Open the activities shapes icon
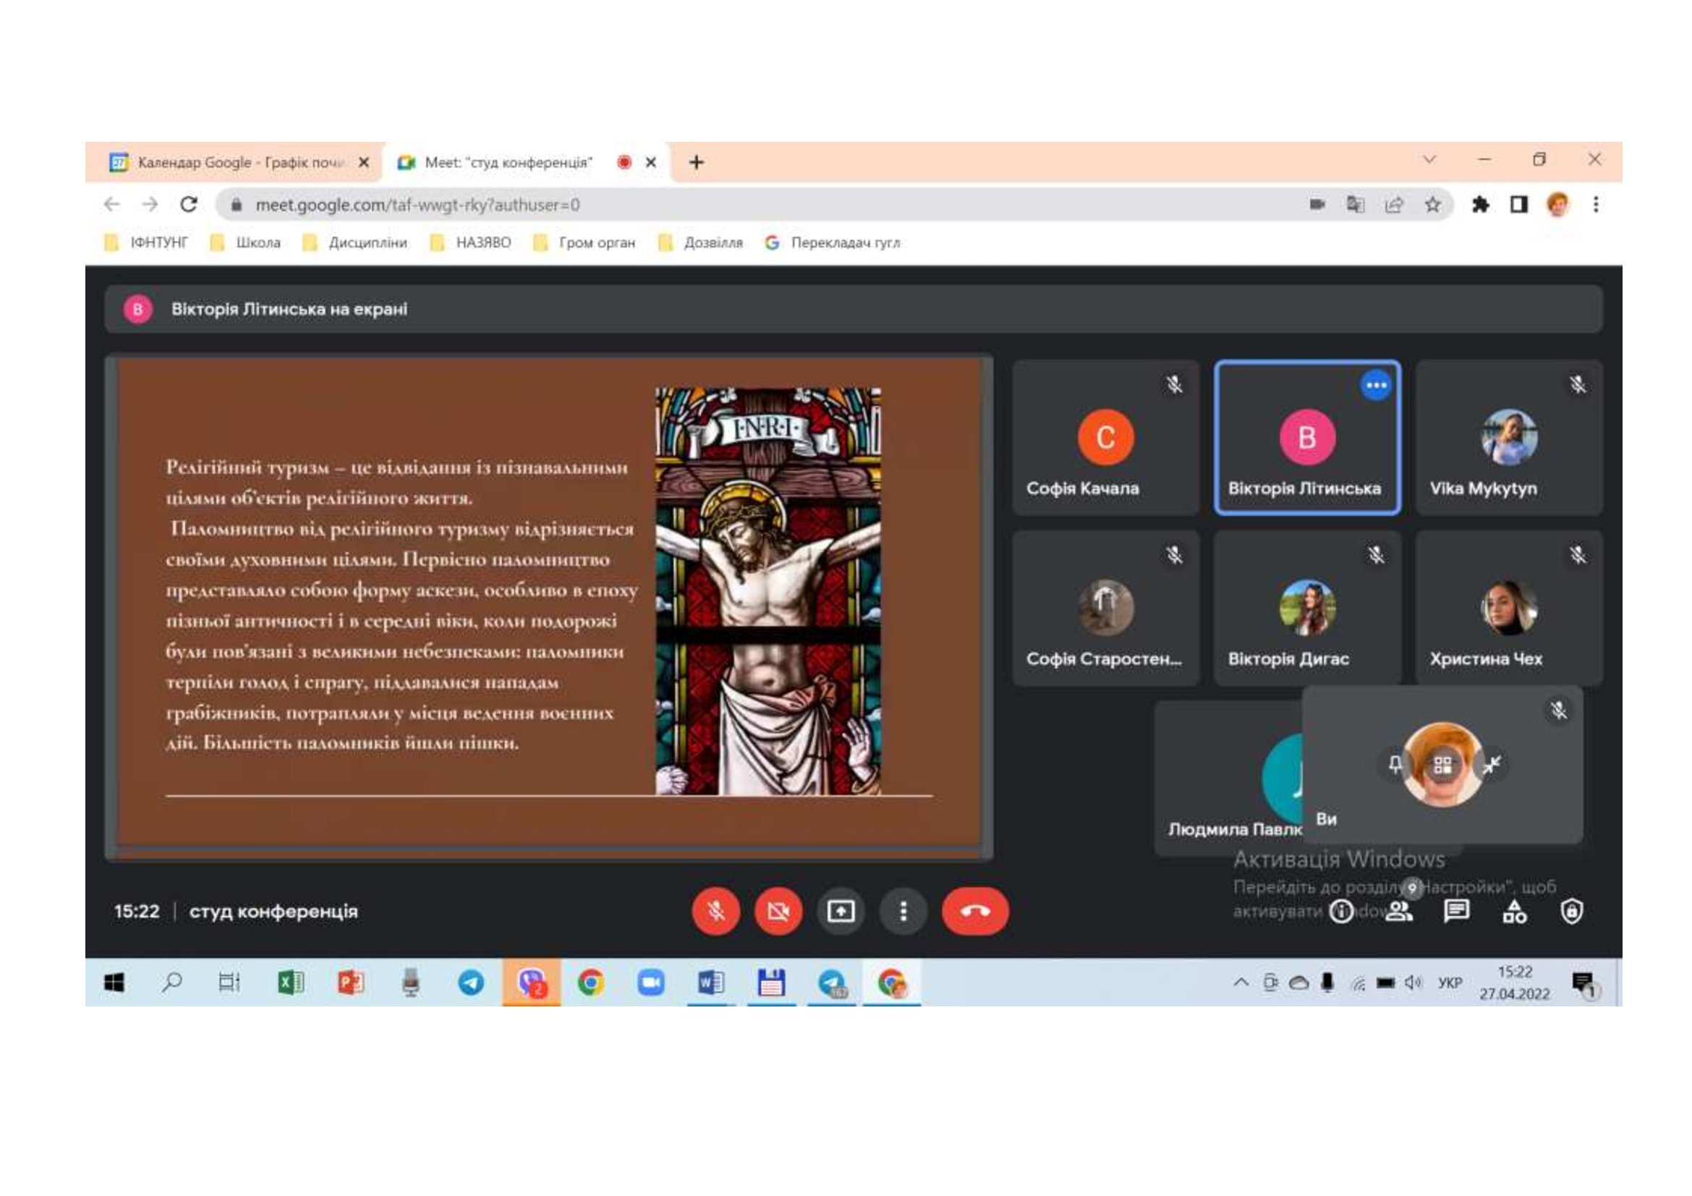The height and width of the screenshot is (1196, 1692). coord(1514,912)
